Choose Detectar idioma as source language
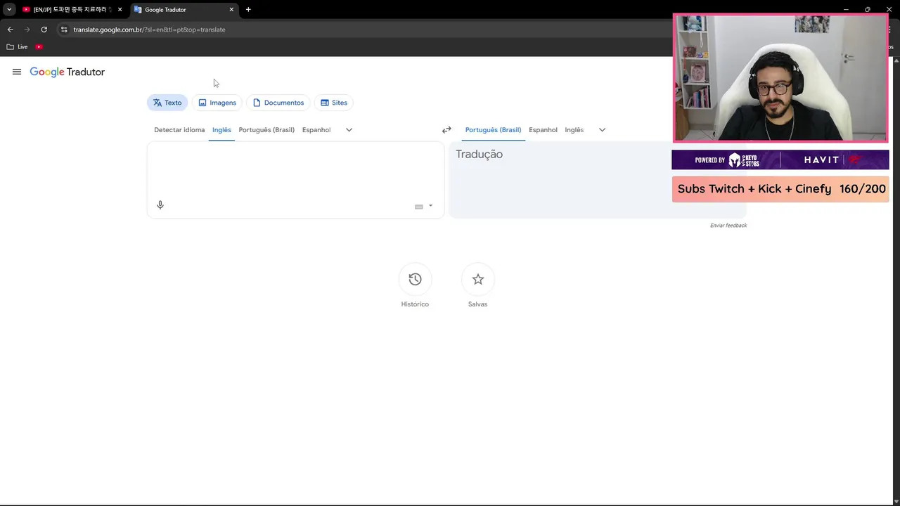Screen dimensions: 900x506 coord(179,130)
